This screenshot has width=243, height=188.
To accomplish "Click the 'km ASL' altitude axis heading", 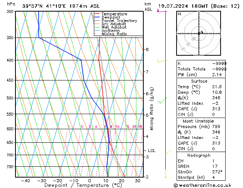I will pyautogui.click(x=148, y=7).
